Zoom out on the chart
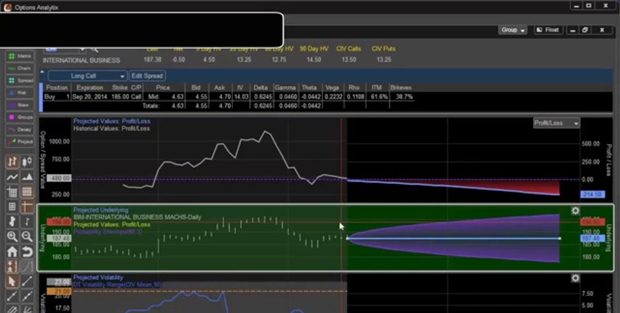620x313 pixels. coord(27,236)
